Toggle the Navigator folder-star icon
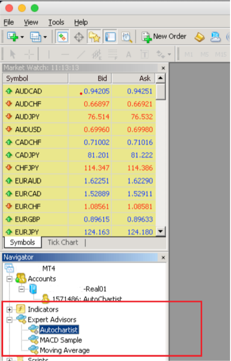 point(94,37)
